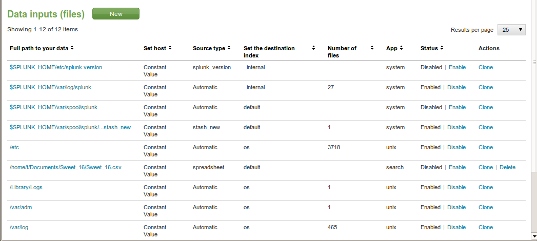
Task: Clone the var/log/splunk input
Action: (x=486, y=87)
